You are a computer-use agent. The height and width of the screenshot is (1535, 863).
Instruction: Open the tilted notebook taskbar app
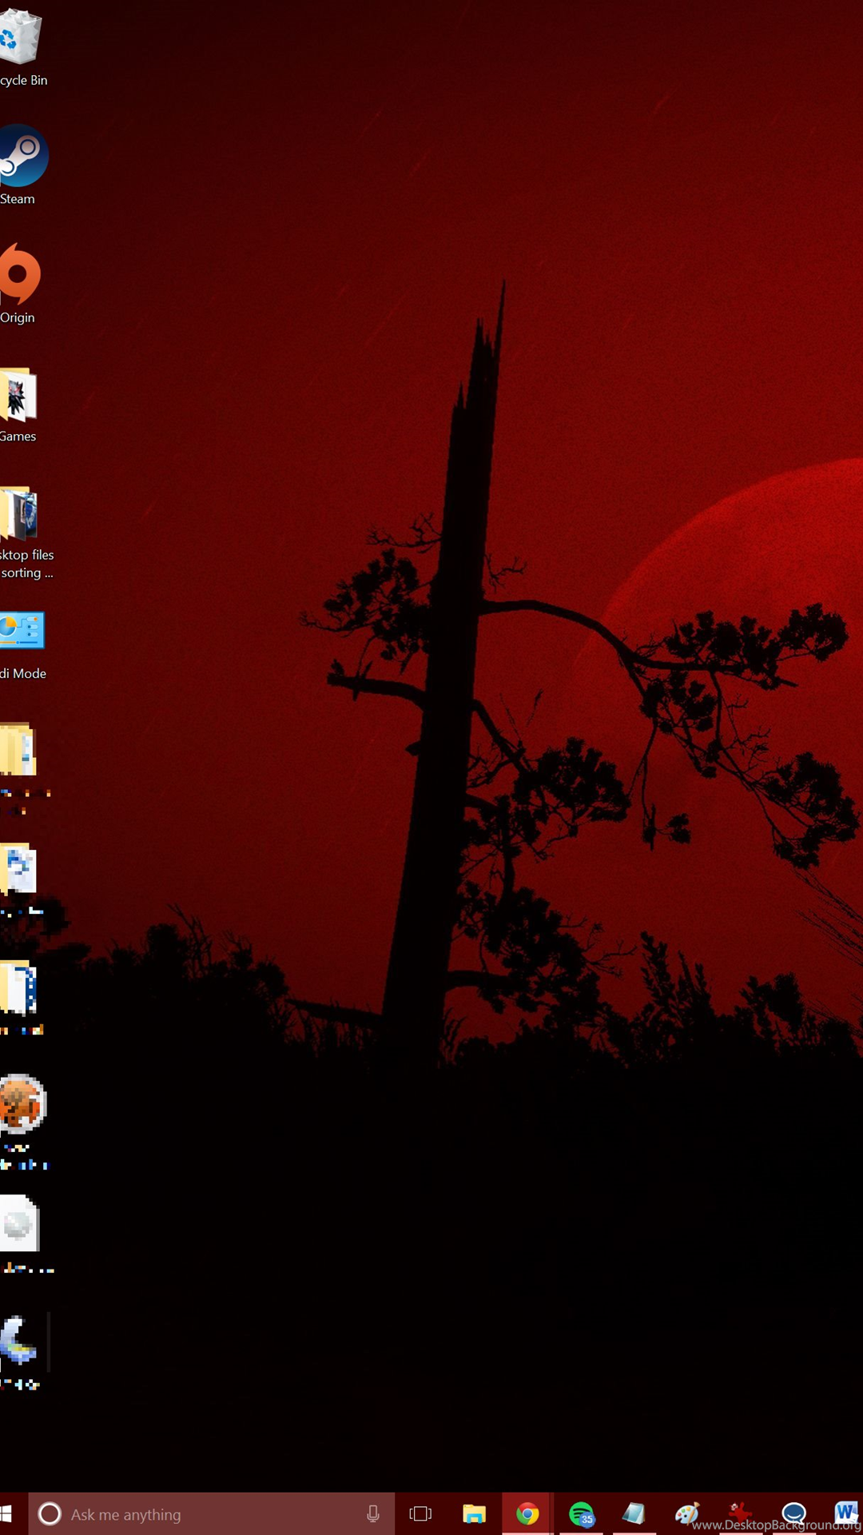634,1513
